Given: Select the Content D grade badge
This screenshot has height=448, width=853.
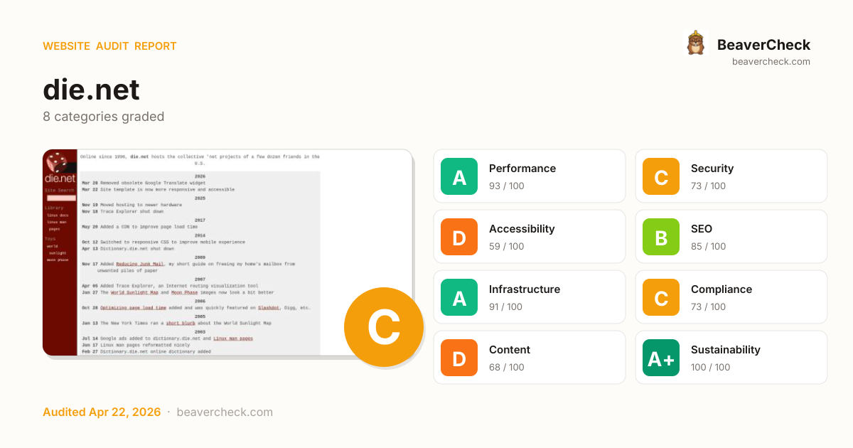Looking at the screenshot, I should pos(459,358).
